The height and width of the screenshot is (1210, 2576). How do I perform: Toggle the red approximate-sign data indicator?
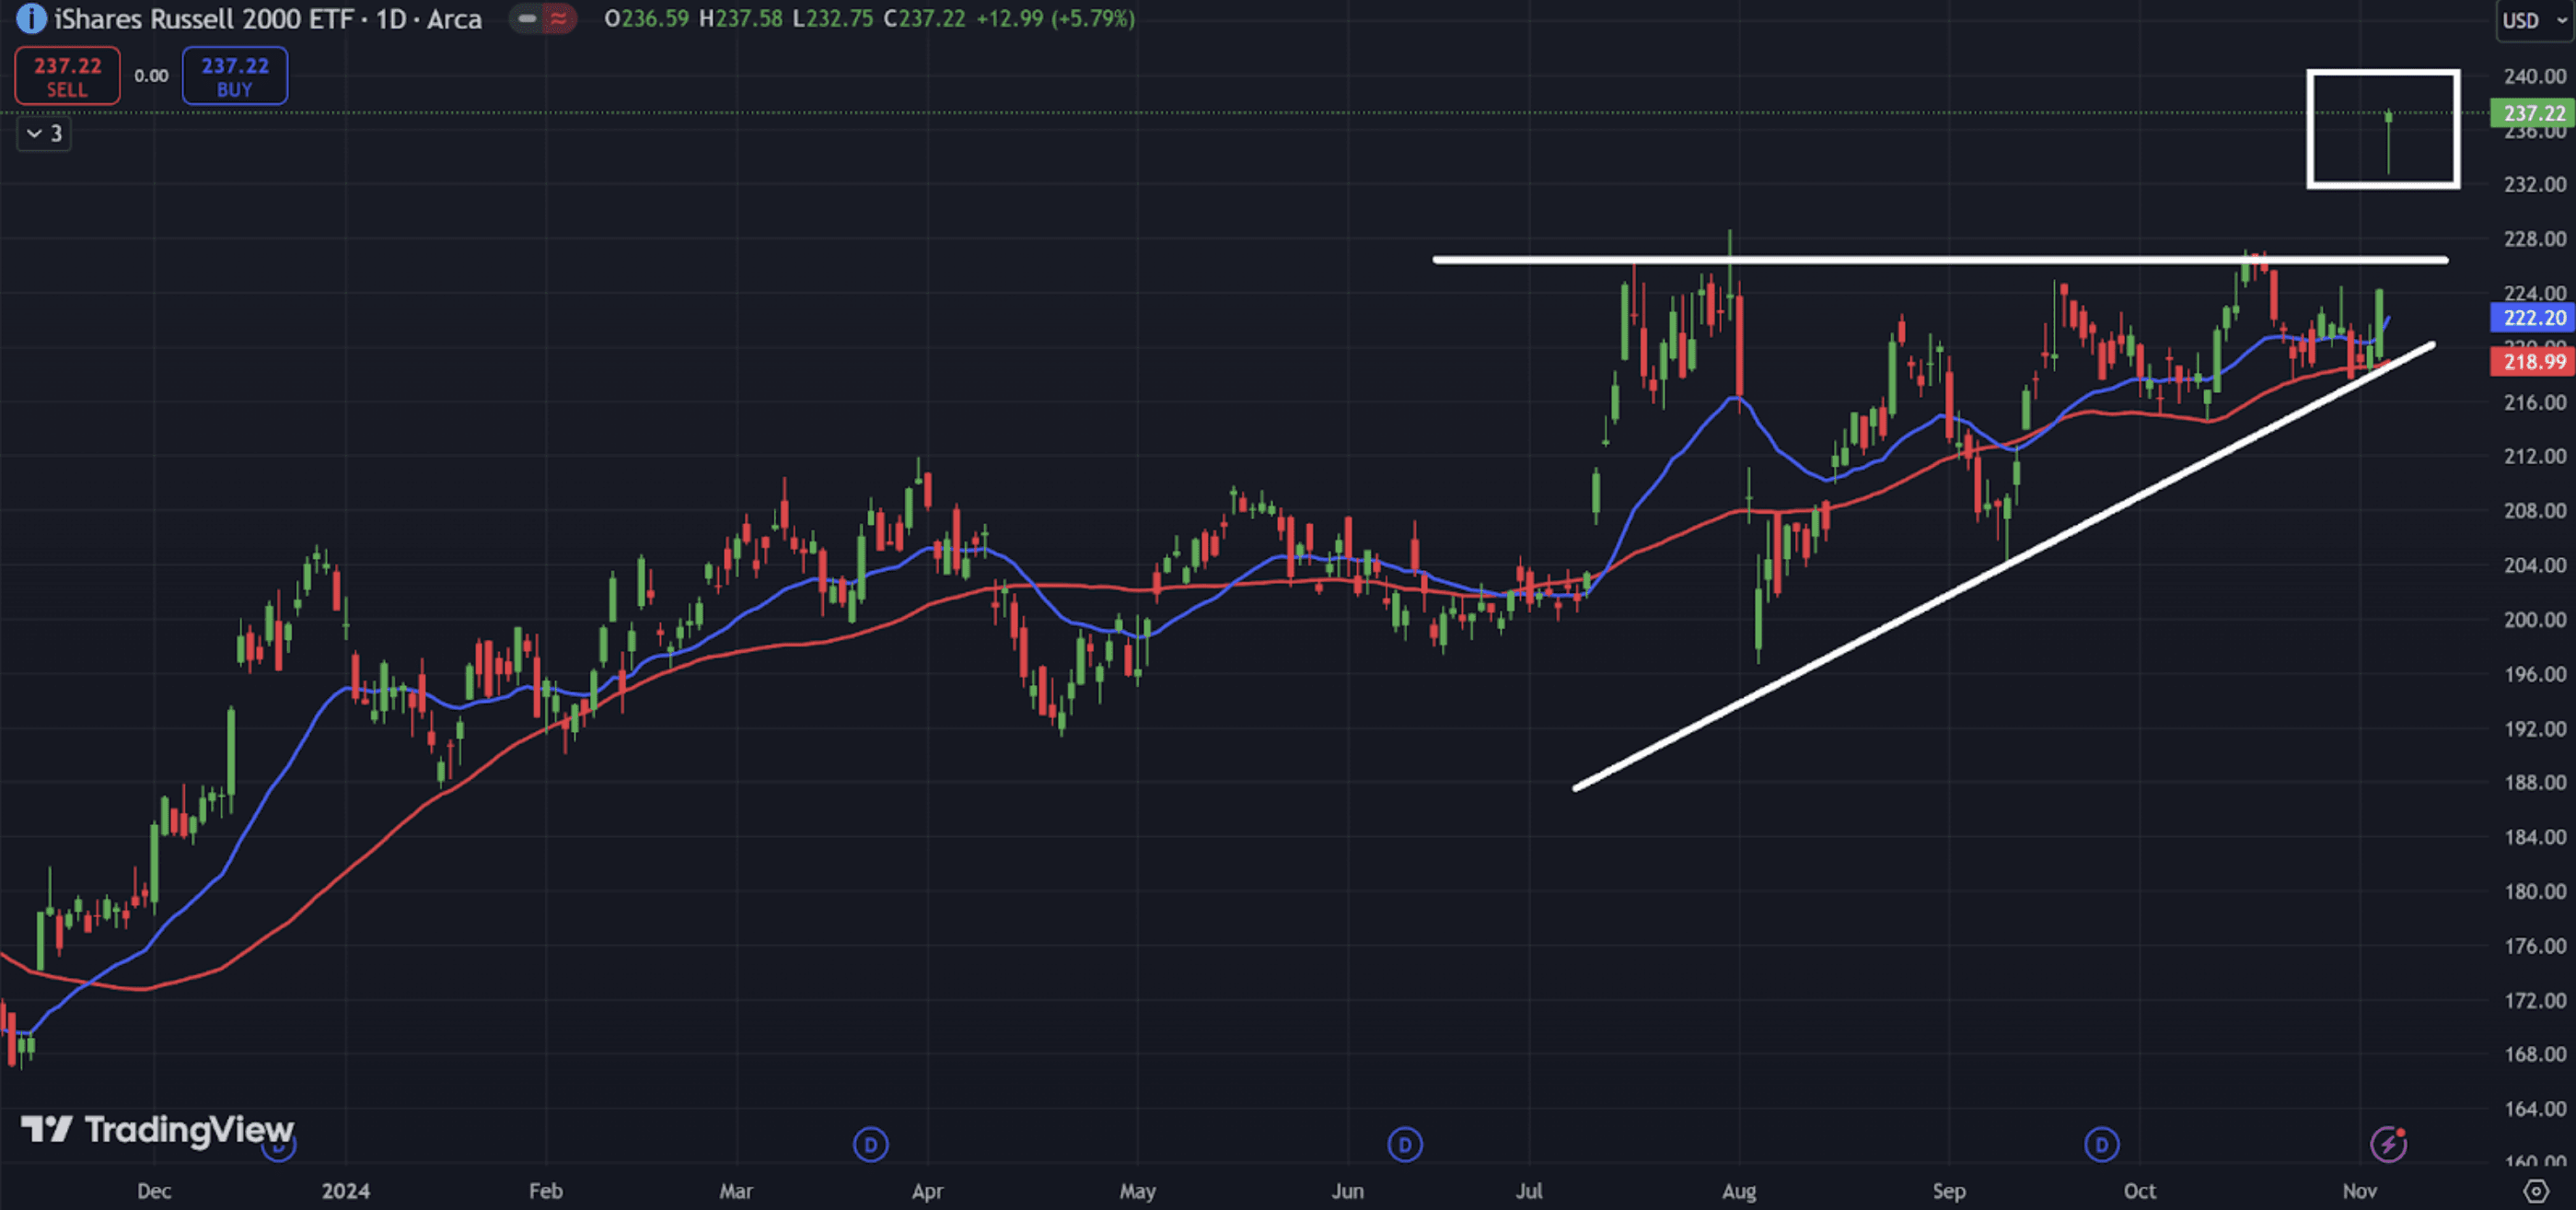coord(558,18)
